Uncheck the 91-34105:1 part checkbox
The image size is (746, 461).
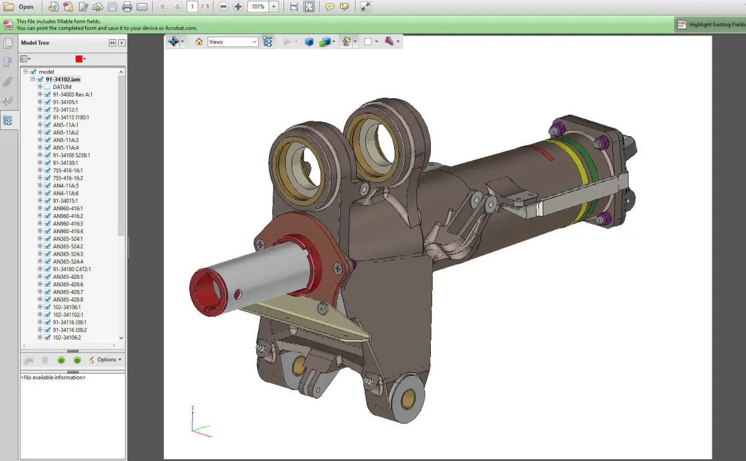47,102
